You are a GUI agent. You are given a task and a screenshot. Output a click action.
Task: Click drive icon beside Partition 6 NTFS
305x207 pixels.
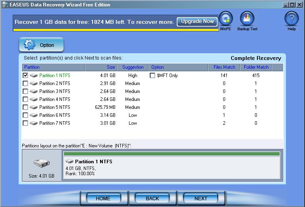[34, 115]
